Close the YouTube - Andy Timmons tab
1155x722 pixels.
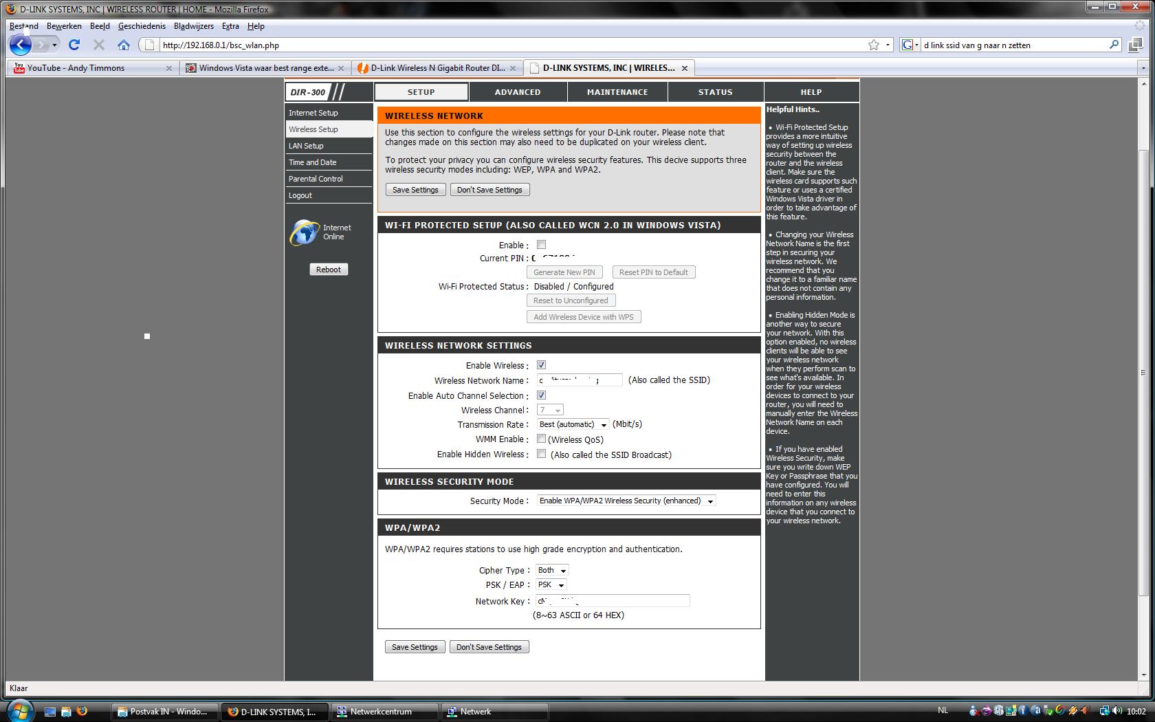point(169,68)
